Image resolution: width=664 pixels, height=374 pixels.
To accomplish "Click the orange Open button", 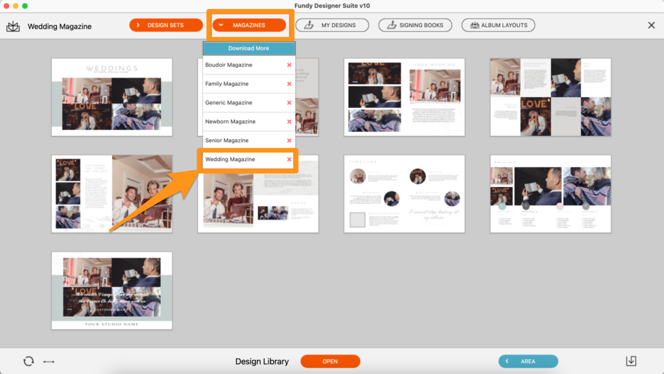I will point(330,361).
